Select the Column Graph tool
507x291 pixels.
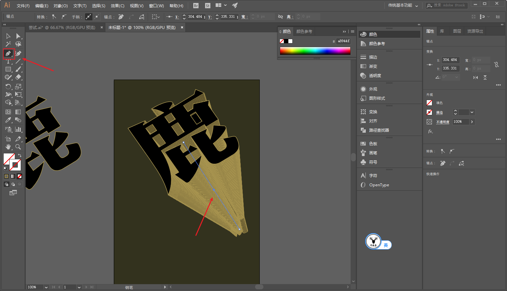(18, 129)
